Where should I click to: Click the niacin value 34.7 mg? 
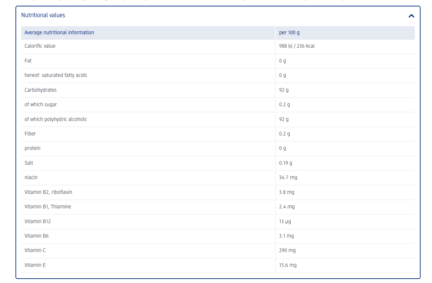coord(288,177)
